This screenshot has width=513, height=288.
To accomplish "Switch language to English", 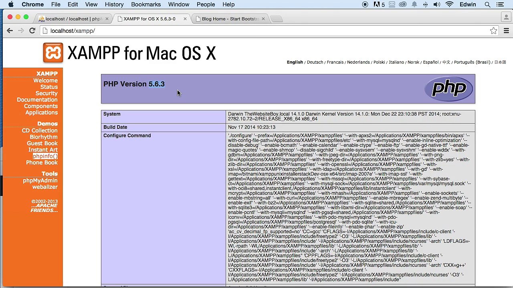I will coord(295,62).
